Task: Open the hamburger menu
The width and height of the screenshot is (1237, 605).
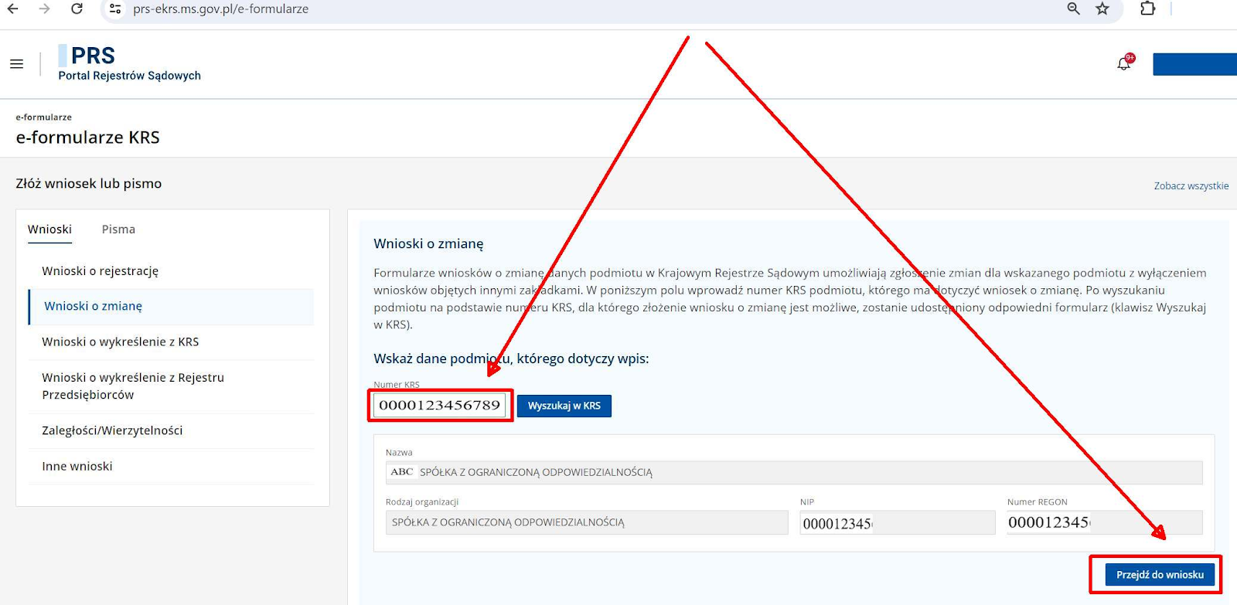Action: (16, 64)
